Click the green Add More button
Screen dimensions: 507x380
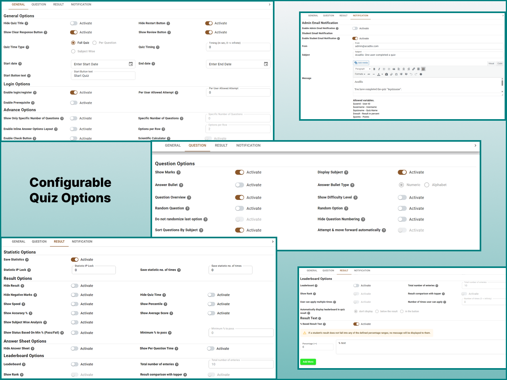pyautogui.click(x=308, y=361)
